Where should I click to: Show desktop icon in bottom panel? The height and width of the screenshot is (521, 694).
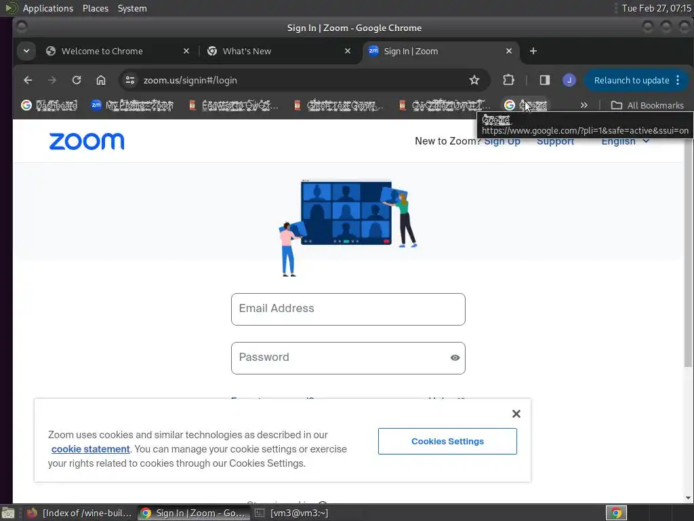[x=8, y=513]
